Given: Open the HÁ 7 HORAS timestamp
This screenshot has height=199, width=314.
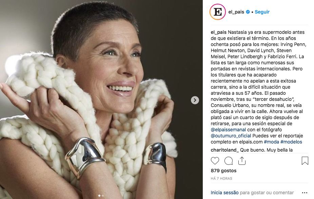Looking at the screenshot, I should (221, 178).
